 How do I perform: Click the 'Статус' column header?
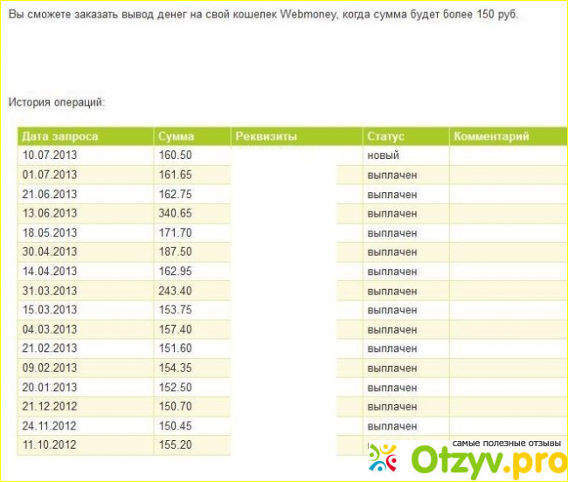(385, 136)
